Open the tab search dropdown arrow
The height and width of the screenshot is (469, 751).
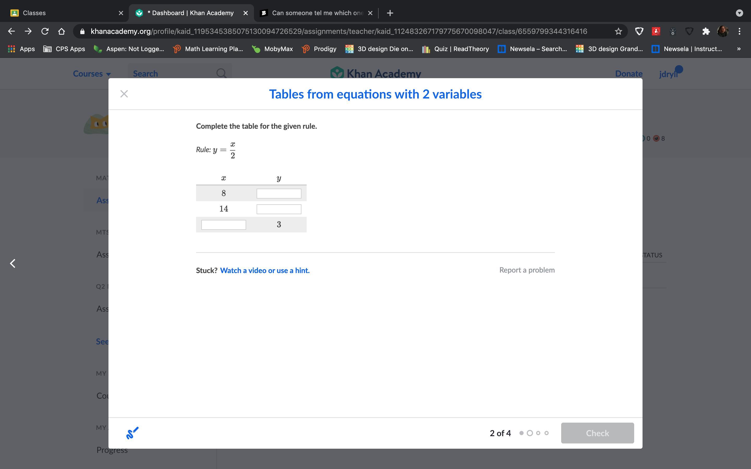739,13
